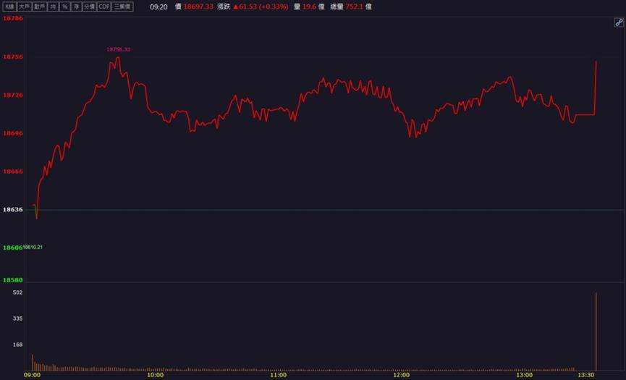The width and height of the screenshot is (626, 380).
Task: Click the 18666 price axis label
Action: coord(13,172)
